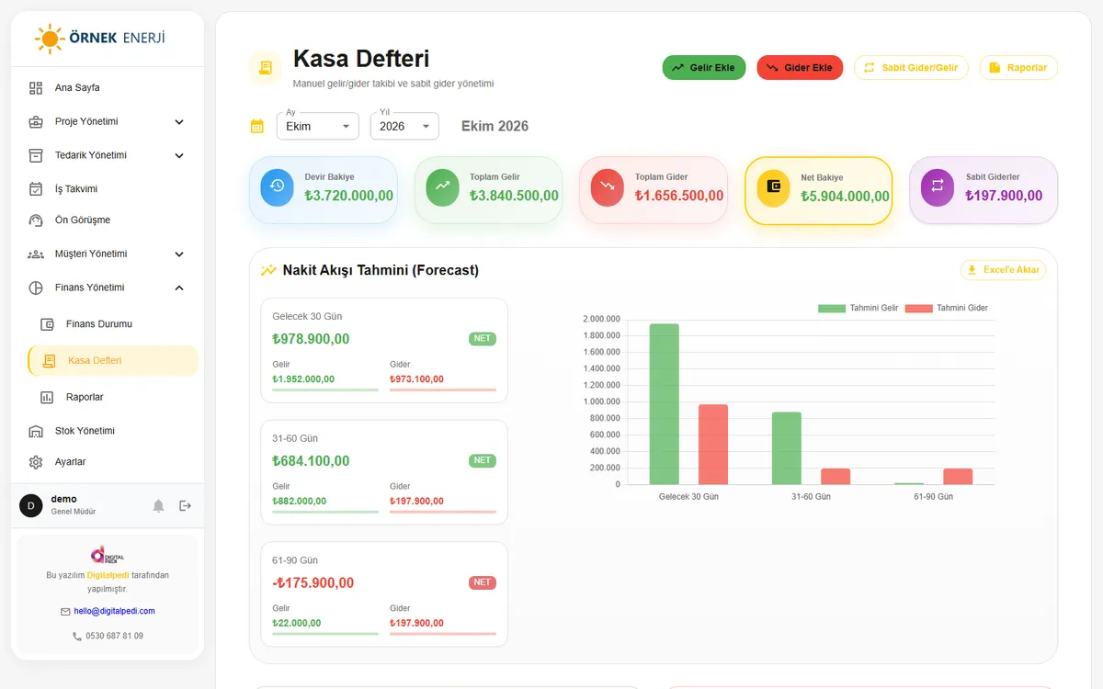Click the logout icon next to demo
The width and height of the screenshot is (1103, 689).
pos(186,505)
